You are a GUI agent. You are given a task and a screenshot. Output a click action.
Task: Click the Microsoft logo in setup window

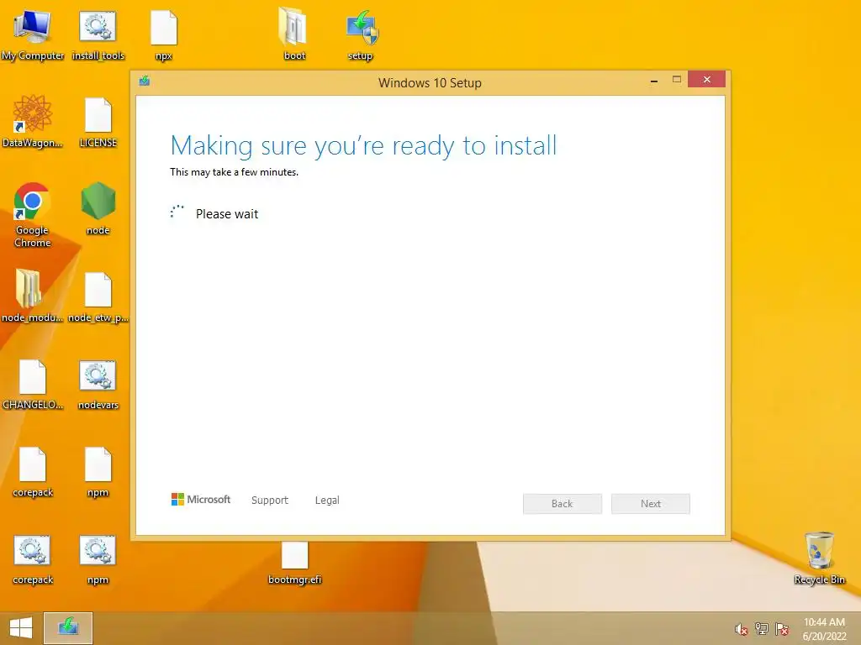point(201,499)
